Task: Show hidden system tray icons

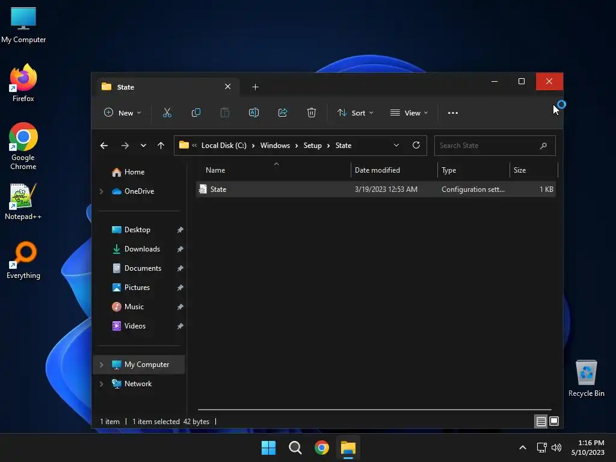Action: [523, 448]
